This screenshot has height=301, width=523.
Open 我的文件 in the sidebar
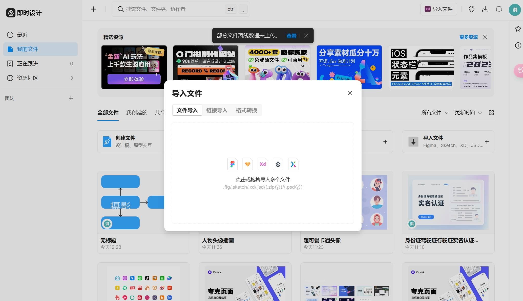(x=40, y=49)
